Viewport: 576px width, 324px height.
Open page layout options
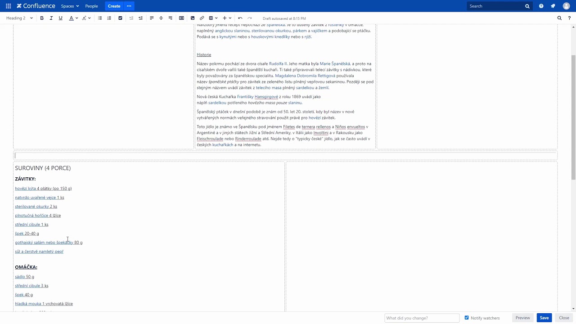(x=181, y=18)
